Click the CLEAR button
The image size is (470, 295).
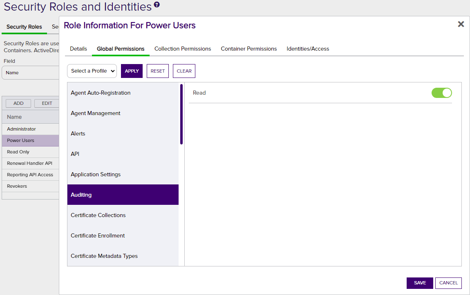(x=184, y=71)
